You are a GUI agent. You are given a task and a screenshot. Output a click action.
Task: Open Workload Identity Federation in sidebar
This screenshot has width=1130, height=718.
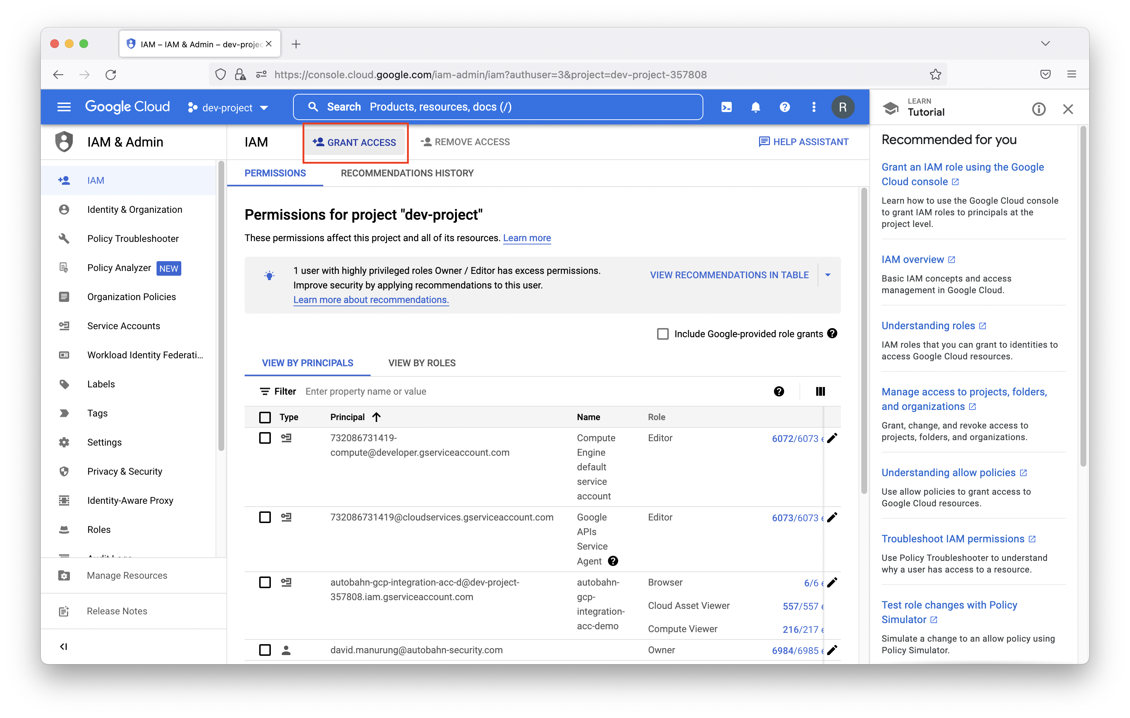coord(129,355)
